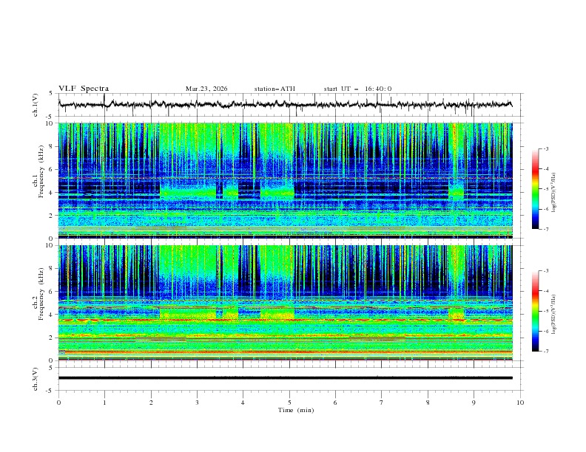Image resolution: width=586 pixels, height=452 pixels.
Task: Click the ch.2 spectrogram colorbar
Action: tap(535, 311)
